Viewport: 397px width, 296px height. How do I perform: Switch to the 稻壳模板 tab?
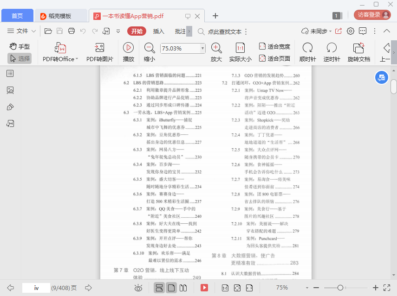[x=61, y=16]
